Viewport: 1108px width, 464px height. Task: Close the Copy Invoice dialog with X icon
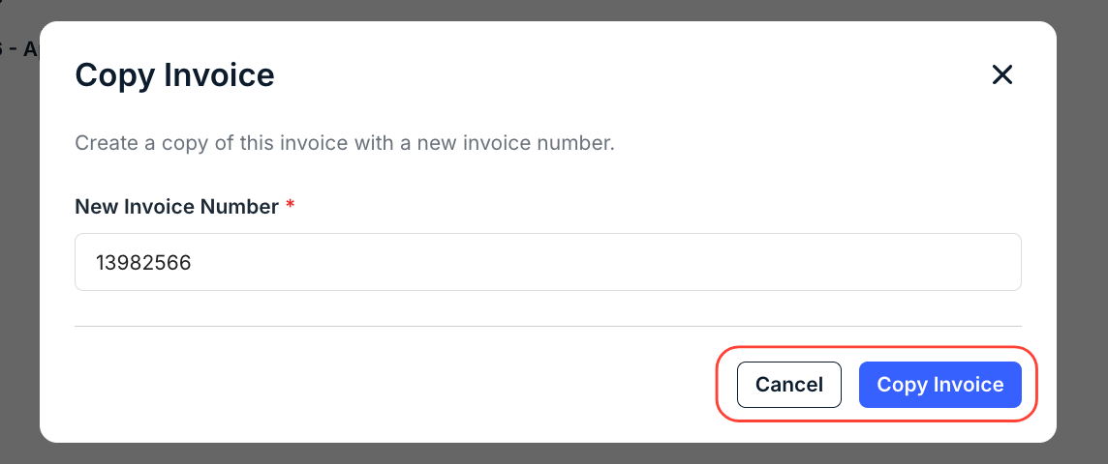tap(1002, 74)
